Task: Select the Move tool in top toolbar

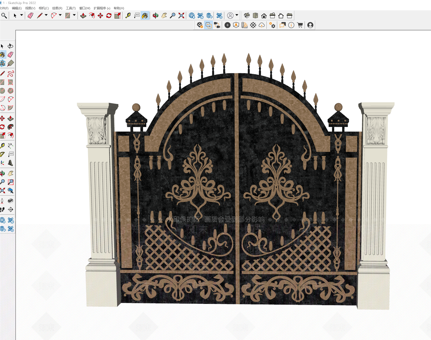Action: tap(100, 16)
